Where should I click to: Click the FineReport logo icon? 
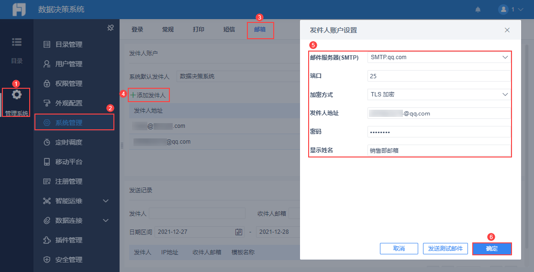19,10
